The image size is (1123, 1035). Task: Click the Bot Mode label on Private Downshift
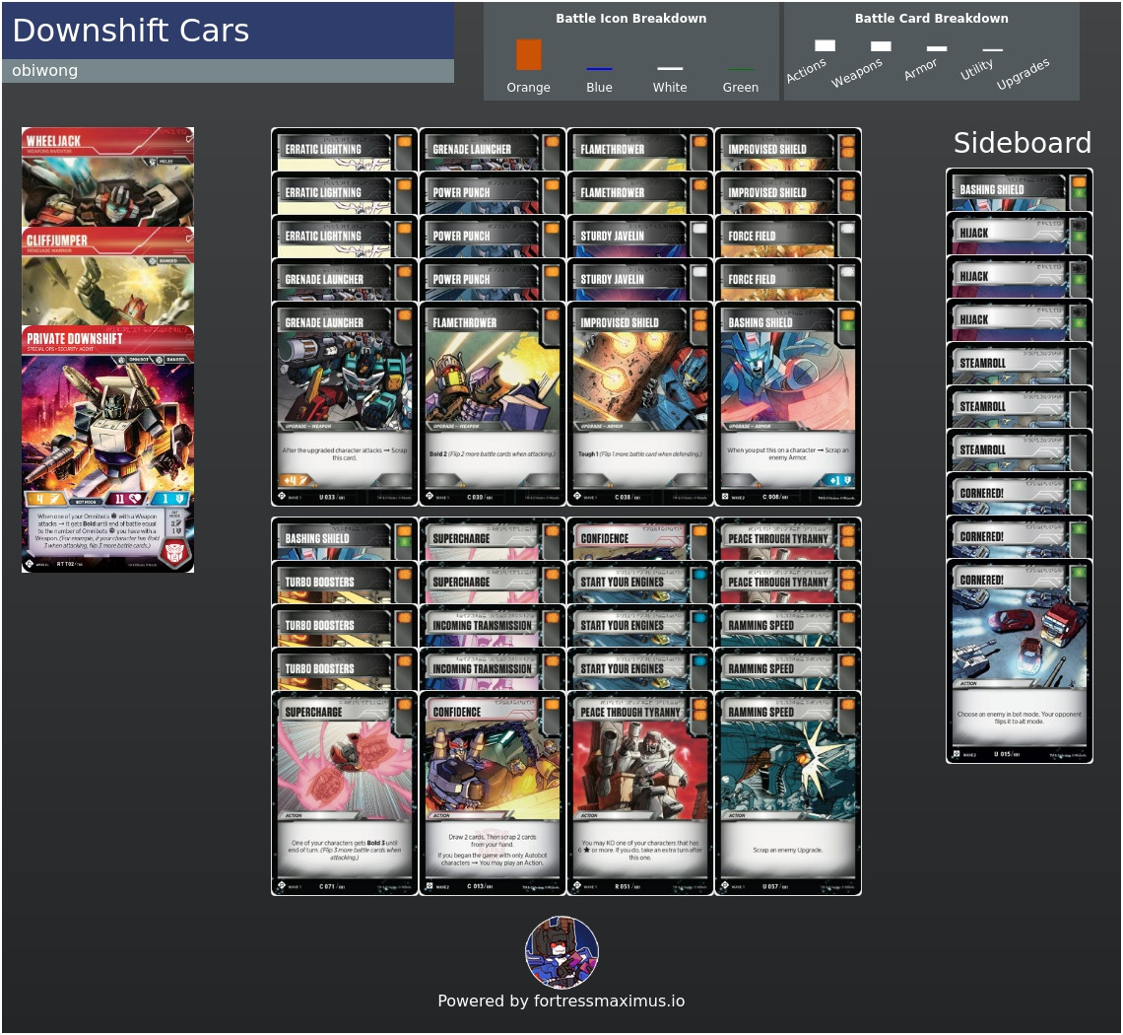pyautogui.click(x=86, y=502)
